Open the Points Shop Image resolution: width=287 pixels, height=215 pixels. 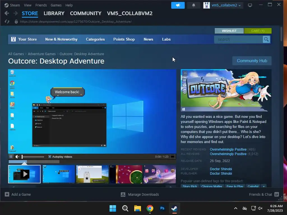pos(124,39)
